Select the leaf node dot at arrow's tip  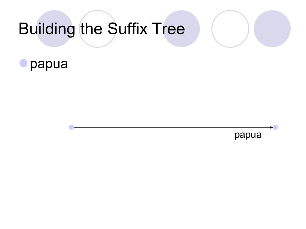tap(275, 127)
